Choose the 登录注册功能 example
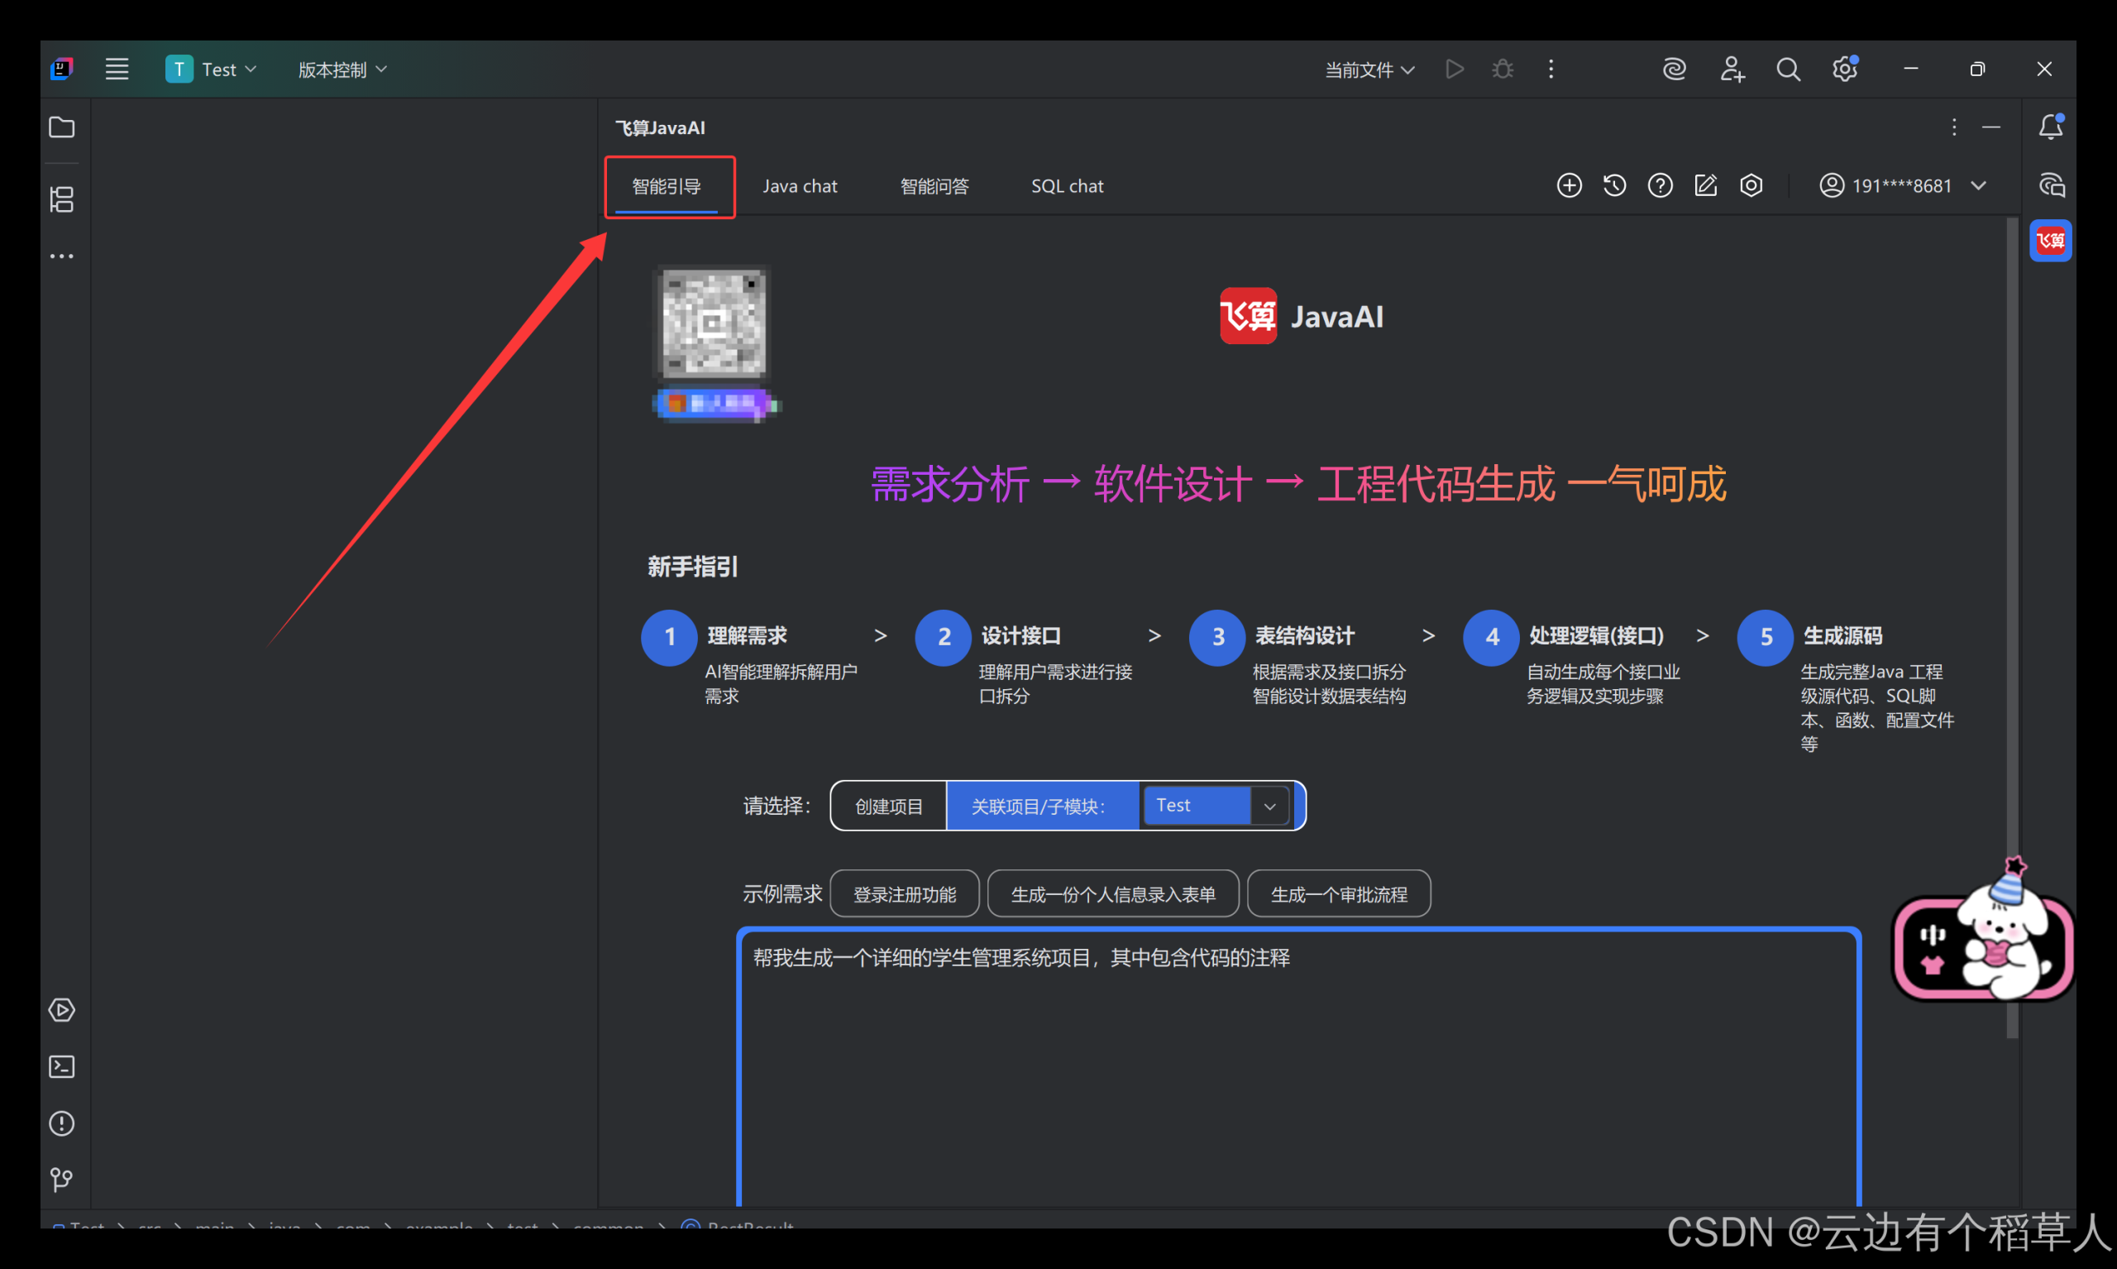The image size is (2117, 1269). (x=904, y=894)
